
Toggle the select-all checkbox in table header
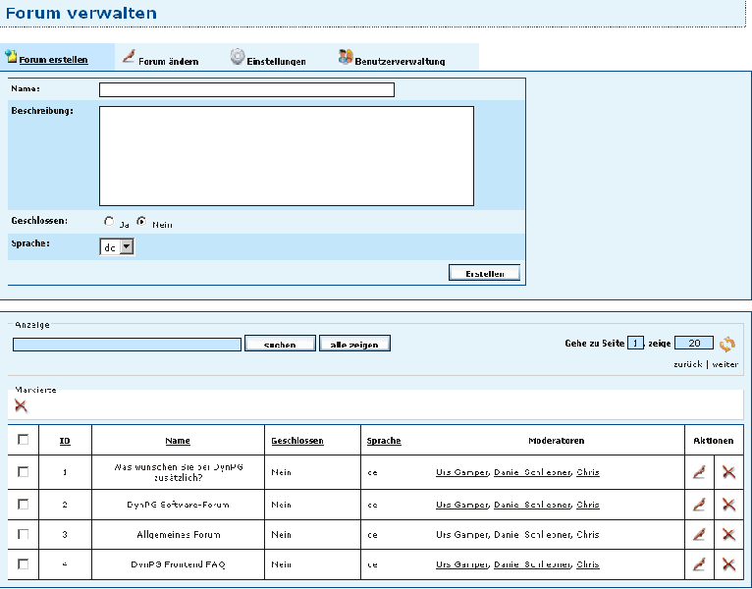tap(24, 440)
